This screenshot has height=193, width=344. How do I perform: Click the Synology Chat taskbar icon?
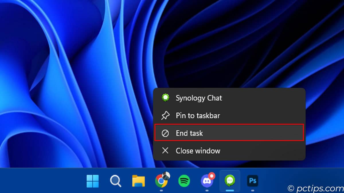[x=229, y=181]
